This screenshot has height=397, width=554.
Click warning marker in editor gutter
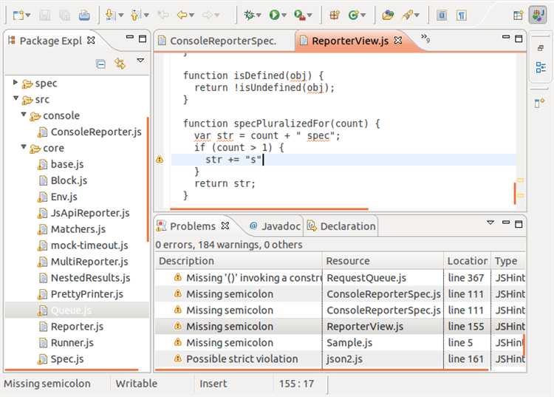coord(160,160)
